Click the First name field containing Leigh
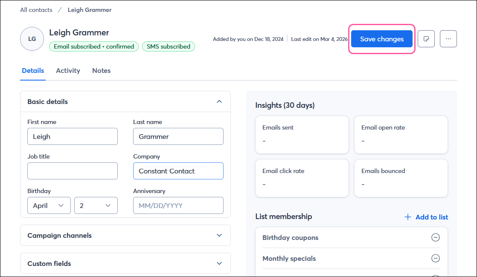The width and height of the screenshot is (477, 277). pos(72,136)
